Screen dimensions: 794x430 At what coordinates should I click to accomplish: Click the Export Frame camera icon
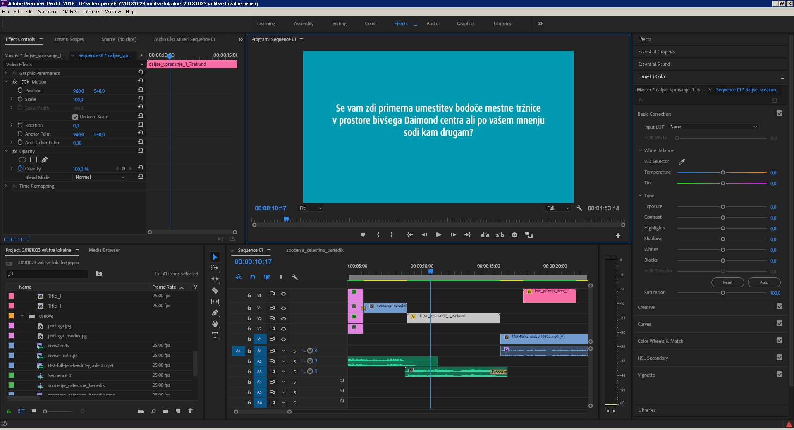[x=514, y=235]
